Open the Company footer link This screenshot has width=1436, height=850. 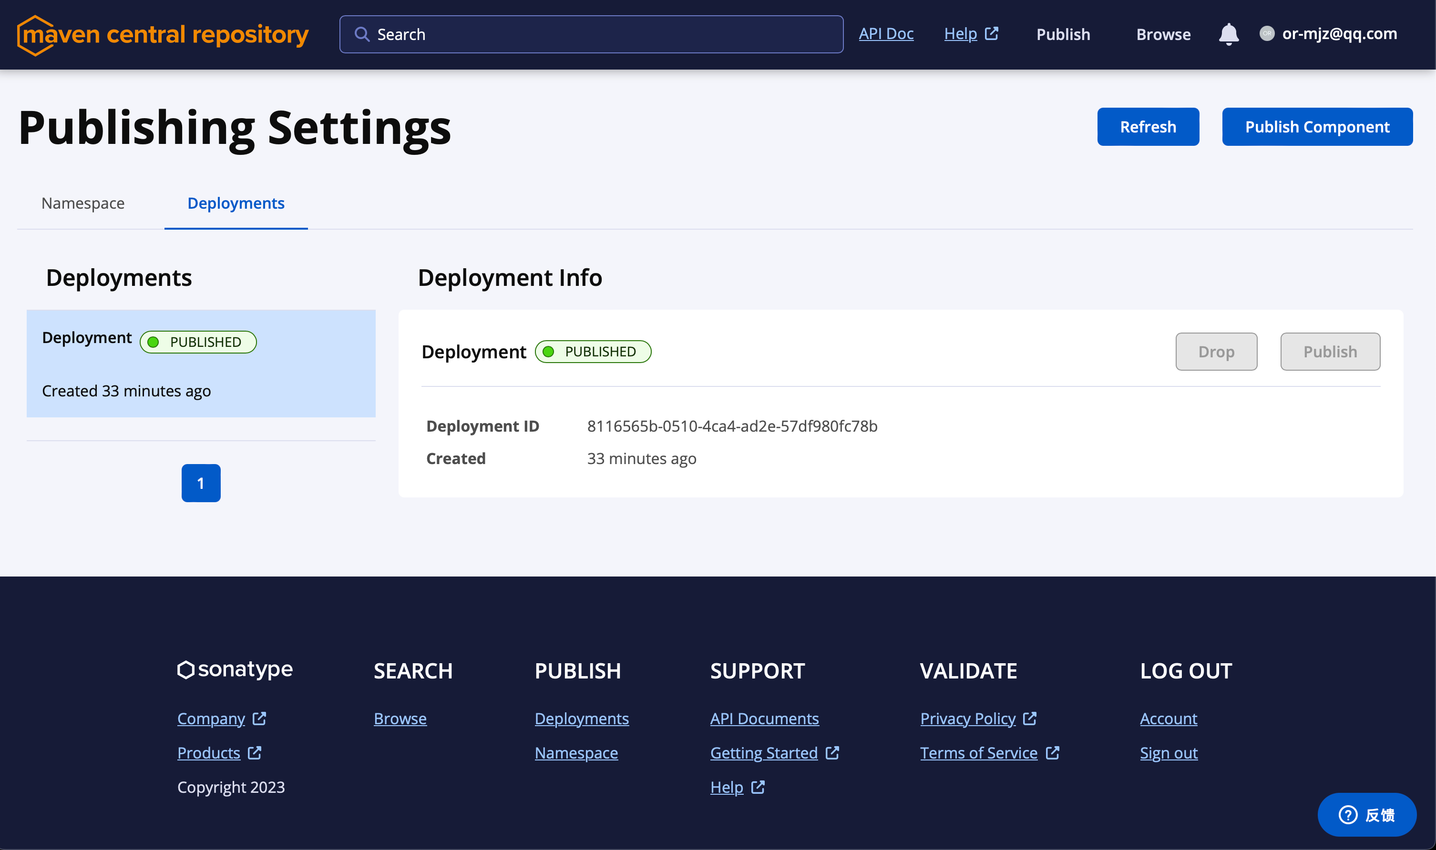click(211, 718)
